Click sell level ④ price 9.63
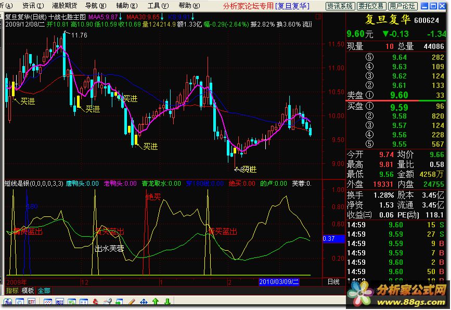 (400, 67)
